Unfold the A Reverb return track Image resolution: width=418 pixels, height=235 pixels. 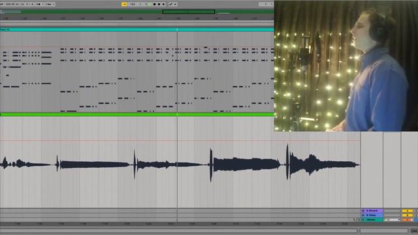(x=363, y=211)
